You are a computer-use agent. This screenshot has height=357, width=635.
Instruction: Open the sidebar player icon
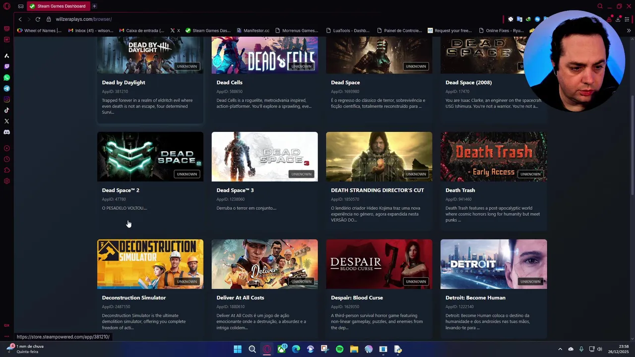pyautogui.click(x=7, y=148)
